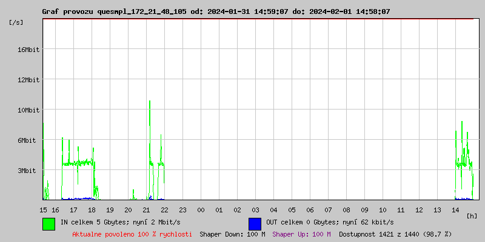Click the [h] unit label on x-axis
485x242 pixels.
pyautogui.click(x=472, y=215)
